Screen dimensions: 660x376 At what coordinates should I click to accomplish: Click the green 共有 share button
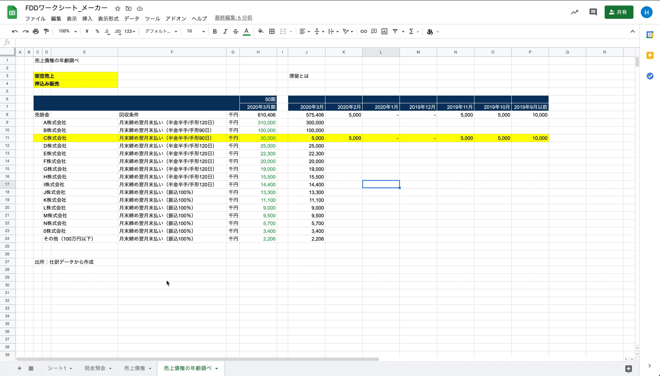click(x=618, y=12)
